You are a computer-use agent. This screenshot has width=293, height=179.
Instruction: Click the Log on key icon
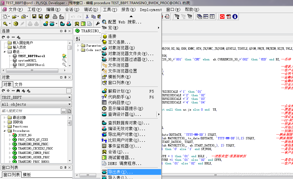tap(5, 24)
